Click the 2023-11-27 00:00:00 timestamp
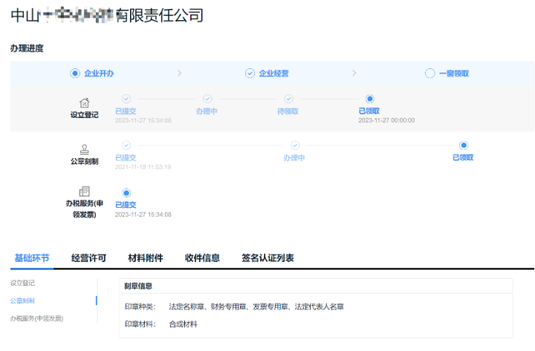This screenshot has height=351, width=535. click(386, 120)
